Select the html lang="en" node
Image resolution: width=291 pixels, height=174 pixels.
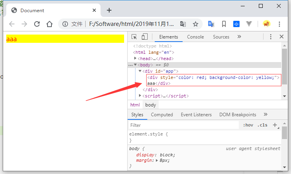[154, 52]
